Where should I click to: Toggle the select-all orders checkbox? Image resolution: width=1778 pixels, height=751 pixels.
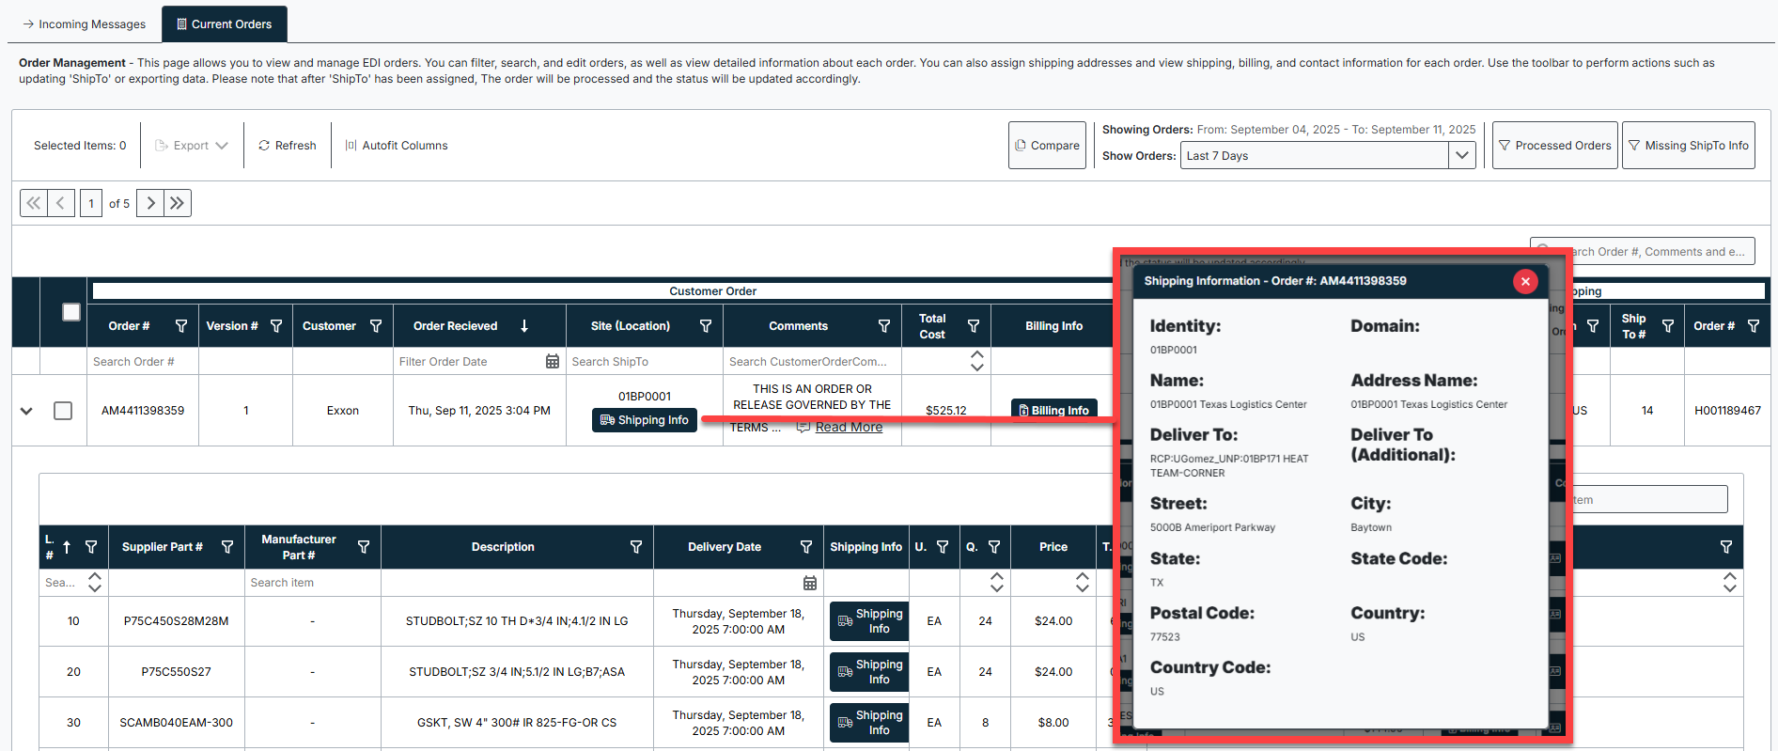coord(71,312)
